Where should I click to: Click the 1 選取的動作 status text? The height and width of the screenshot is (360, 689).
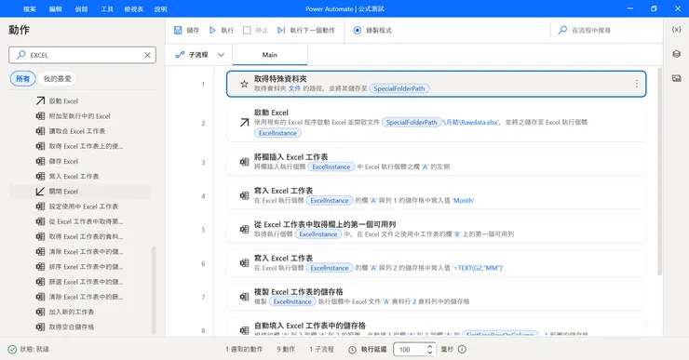pos(244,350)
